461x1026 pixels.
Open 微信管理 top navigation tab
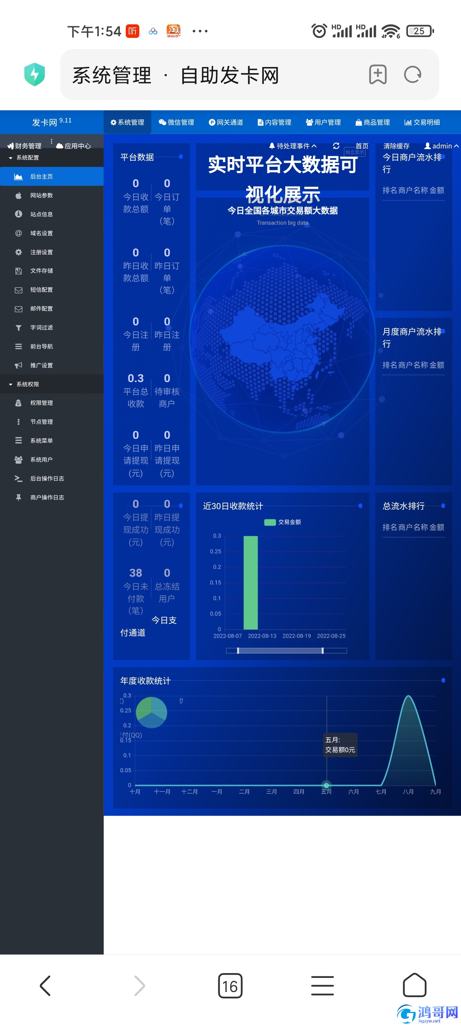coord(176,122)
